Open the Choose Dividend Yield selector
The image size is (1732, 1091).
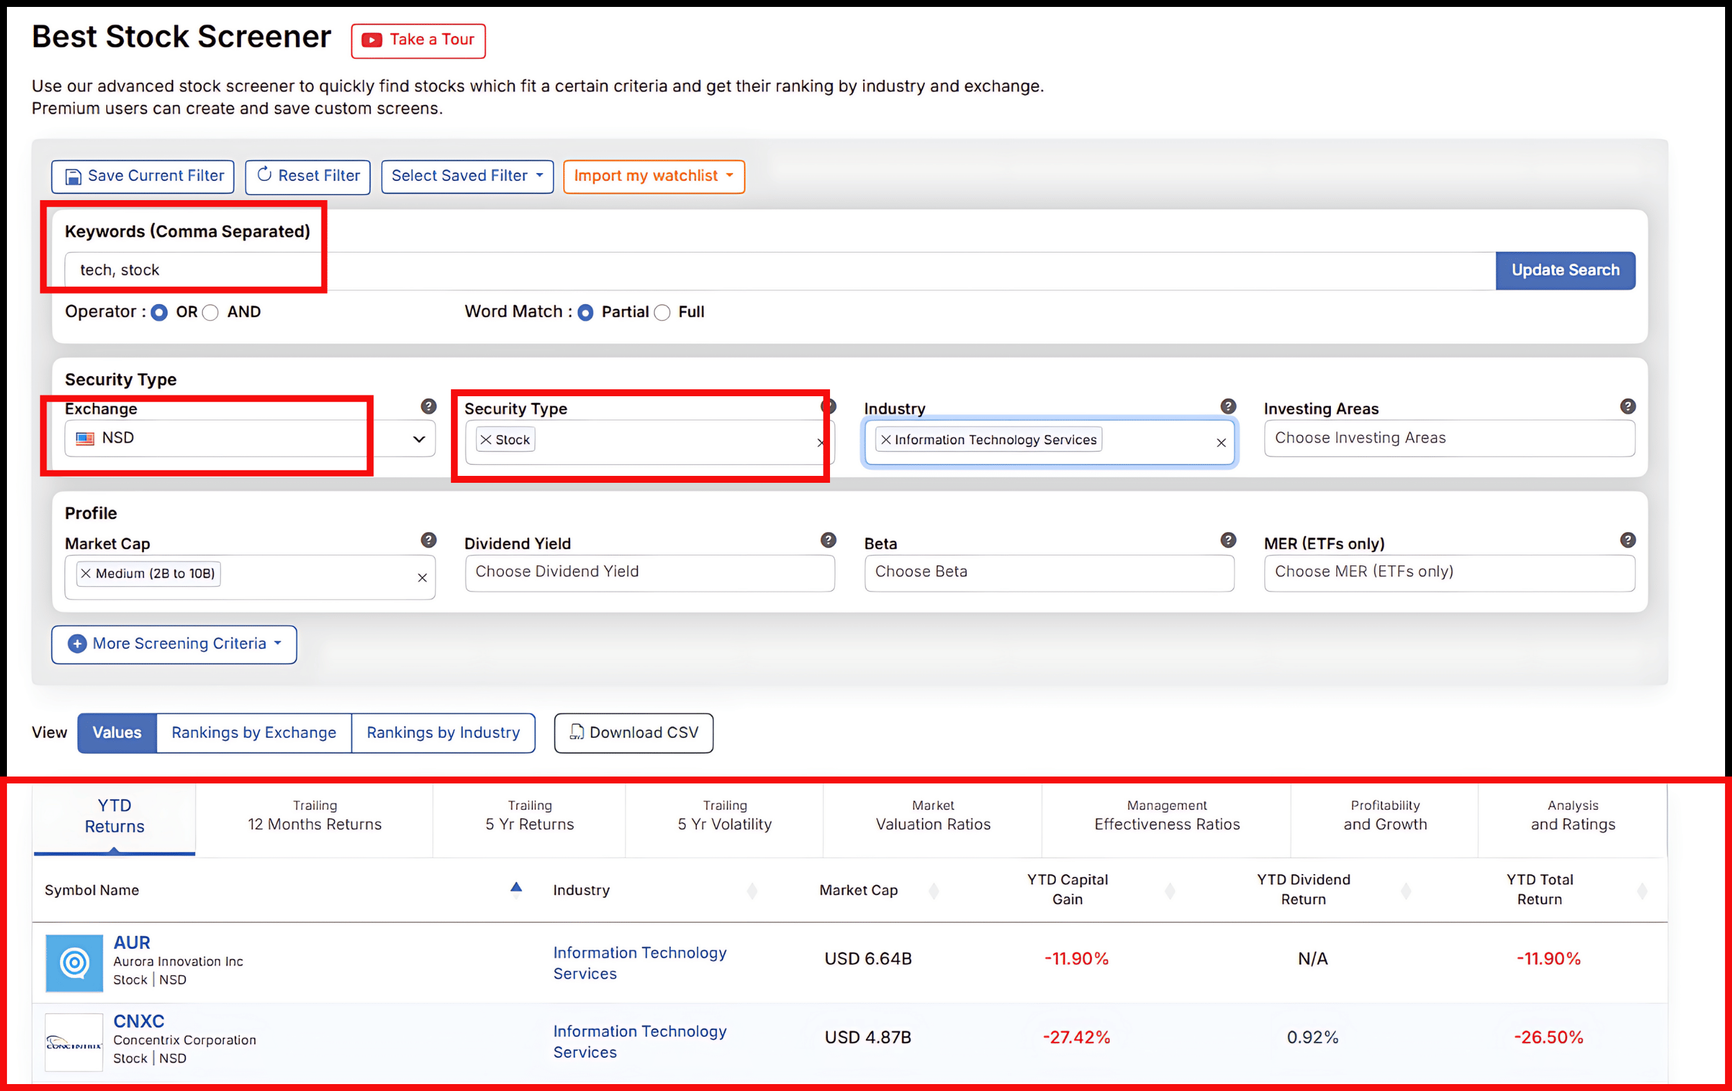[650, 572]
